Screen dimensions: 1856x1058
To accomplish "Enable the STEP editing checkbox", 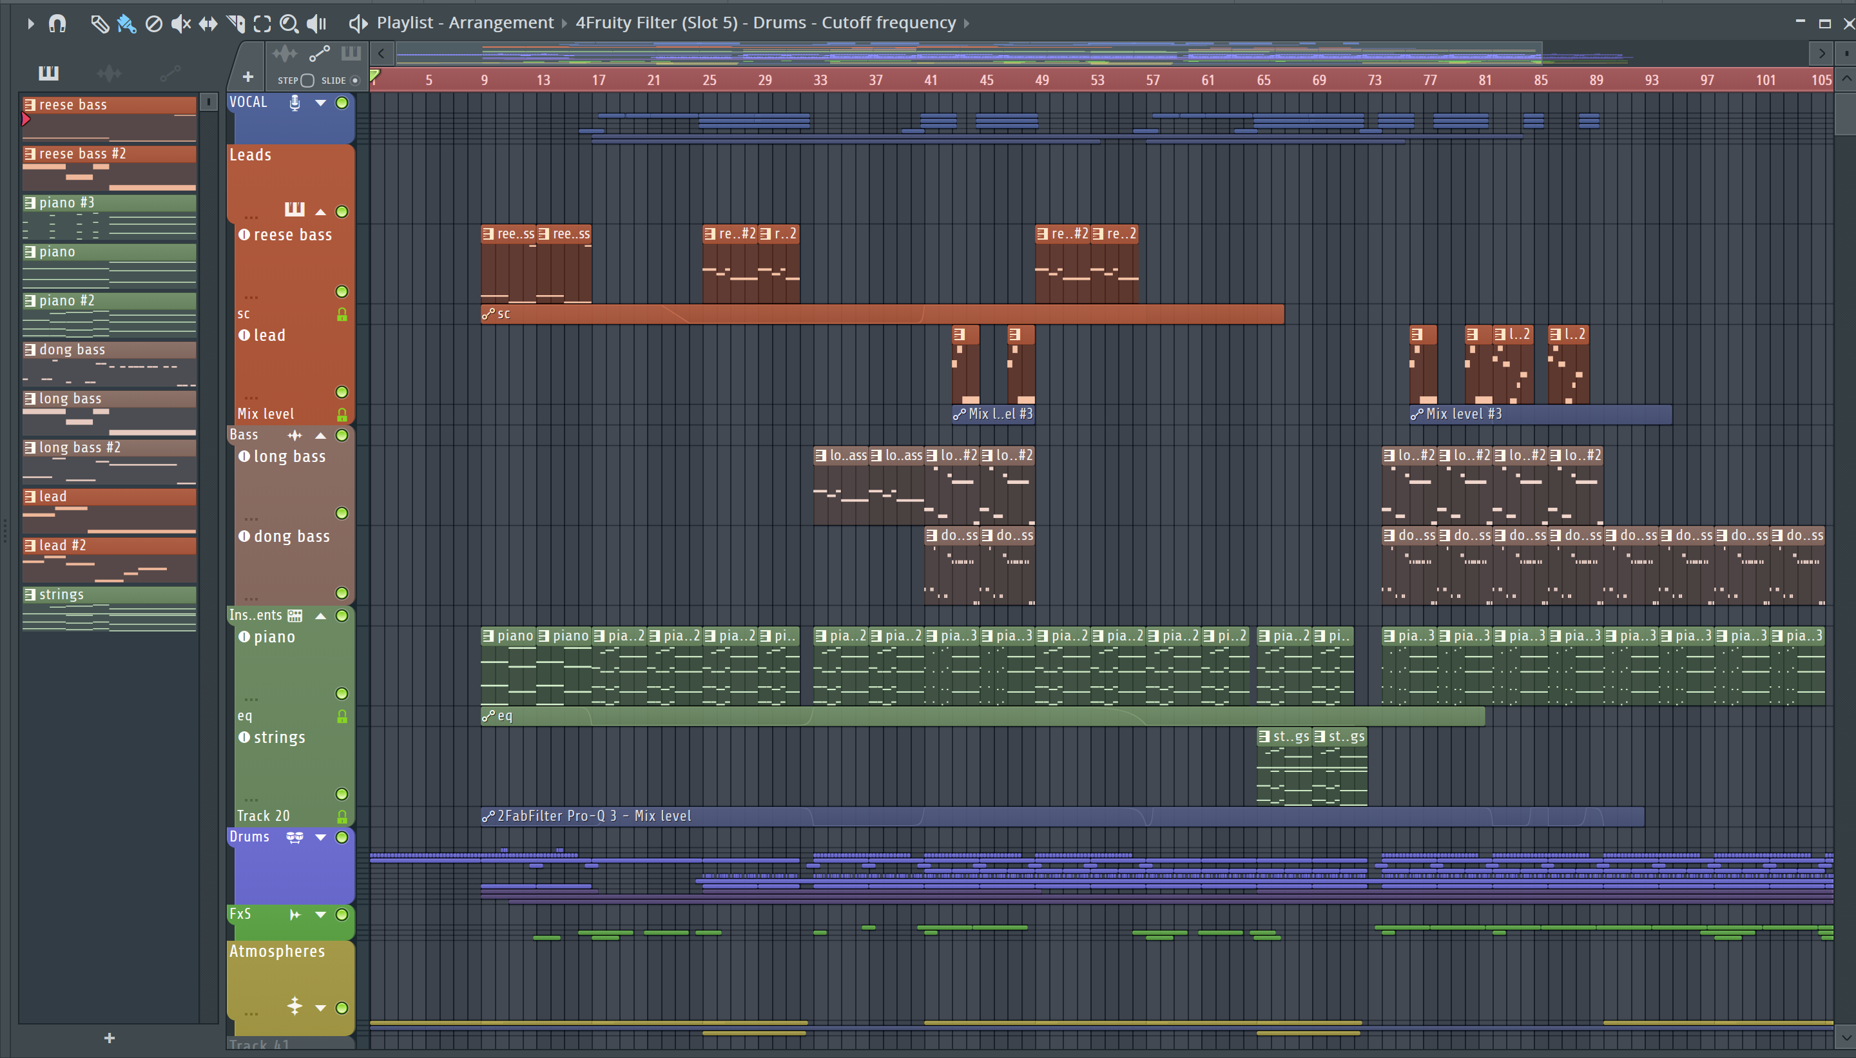I will 307,80.
